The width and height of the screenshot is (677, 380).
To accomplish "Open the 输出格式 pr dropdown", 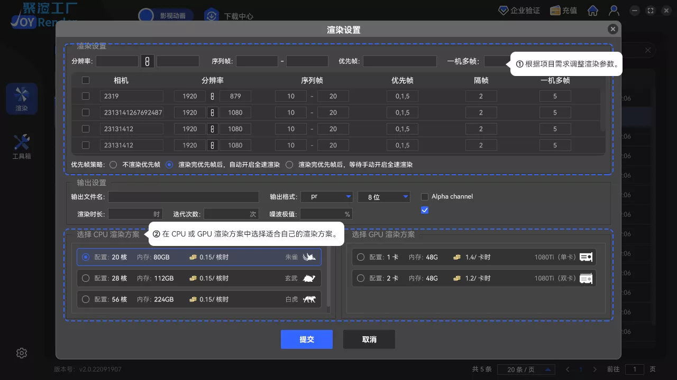I will 327,197.
